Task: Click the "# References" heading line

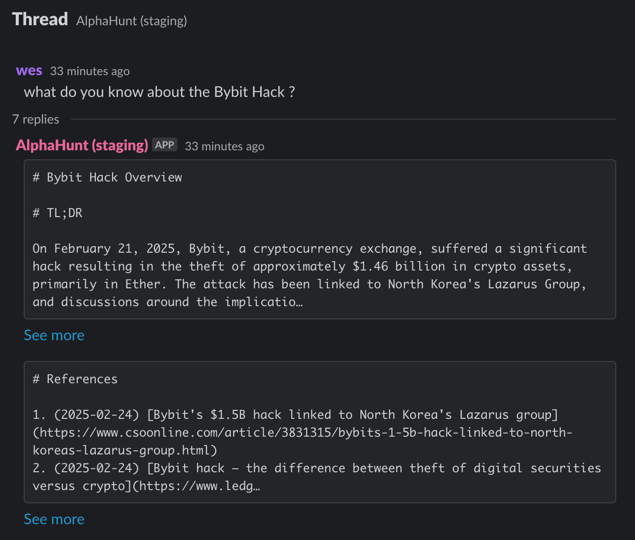Action: (x=75, y=379)
